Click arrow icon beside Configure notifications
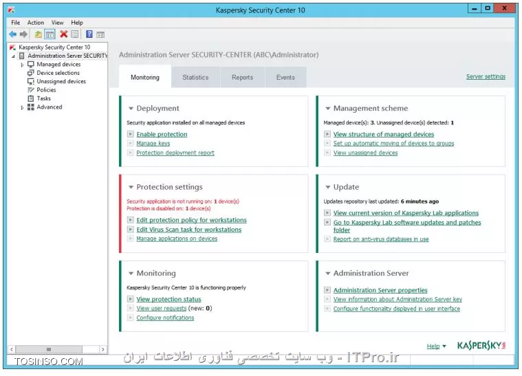Image resolution: width=522 pixels, height=376 pixels. (x=131, y=318)
